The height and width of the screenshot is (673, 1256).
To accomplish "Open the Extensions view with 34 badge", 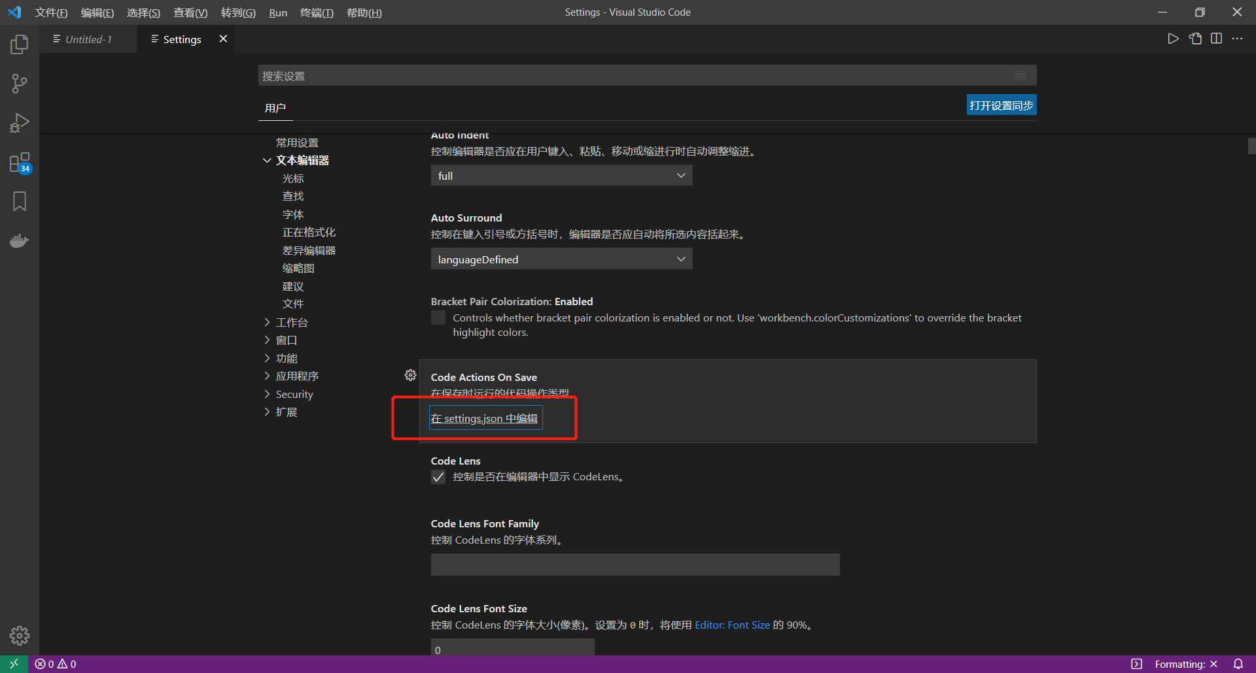I will [x=20, y=163].
